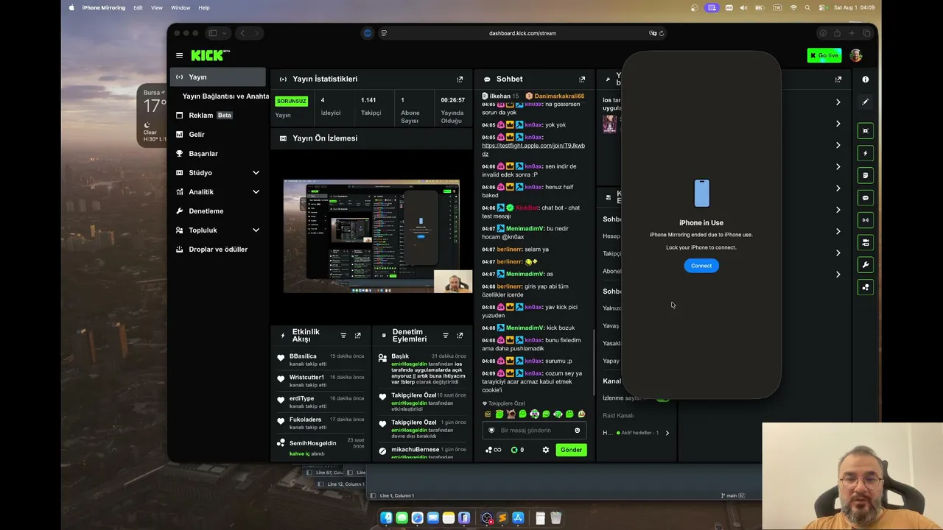Image resolution: width=943 pixels, height=530 pixels.
Task: Open the Safari sidebar dropdown arrow
Action: [224, 33]
